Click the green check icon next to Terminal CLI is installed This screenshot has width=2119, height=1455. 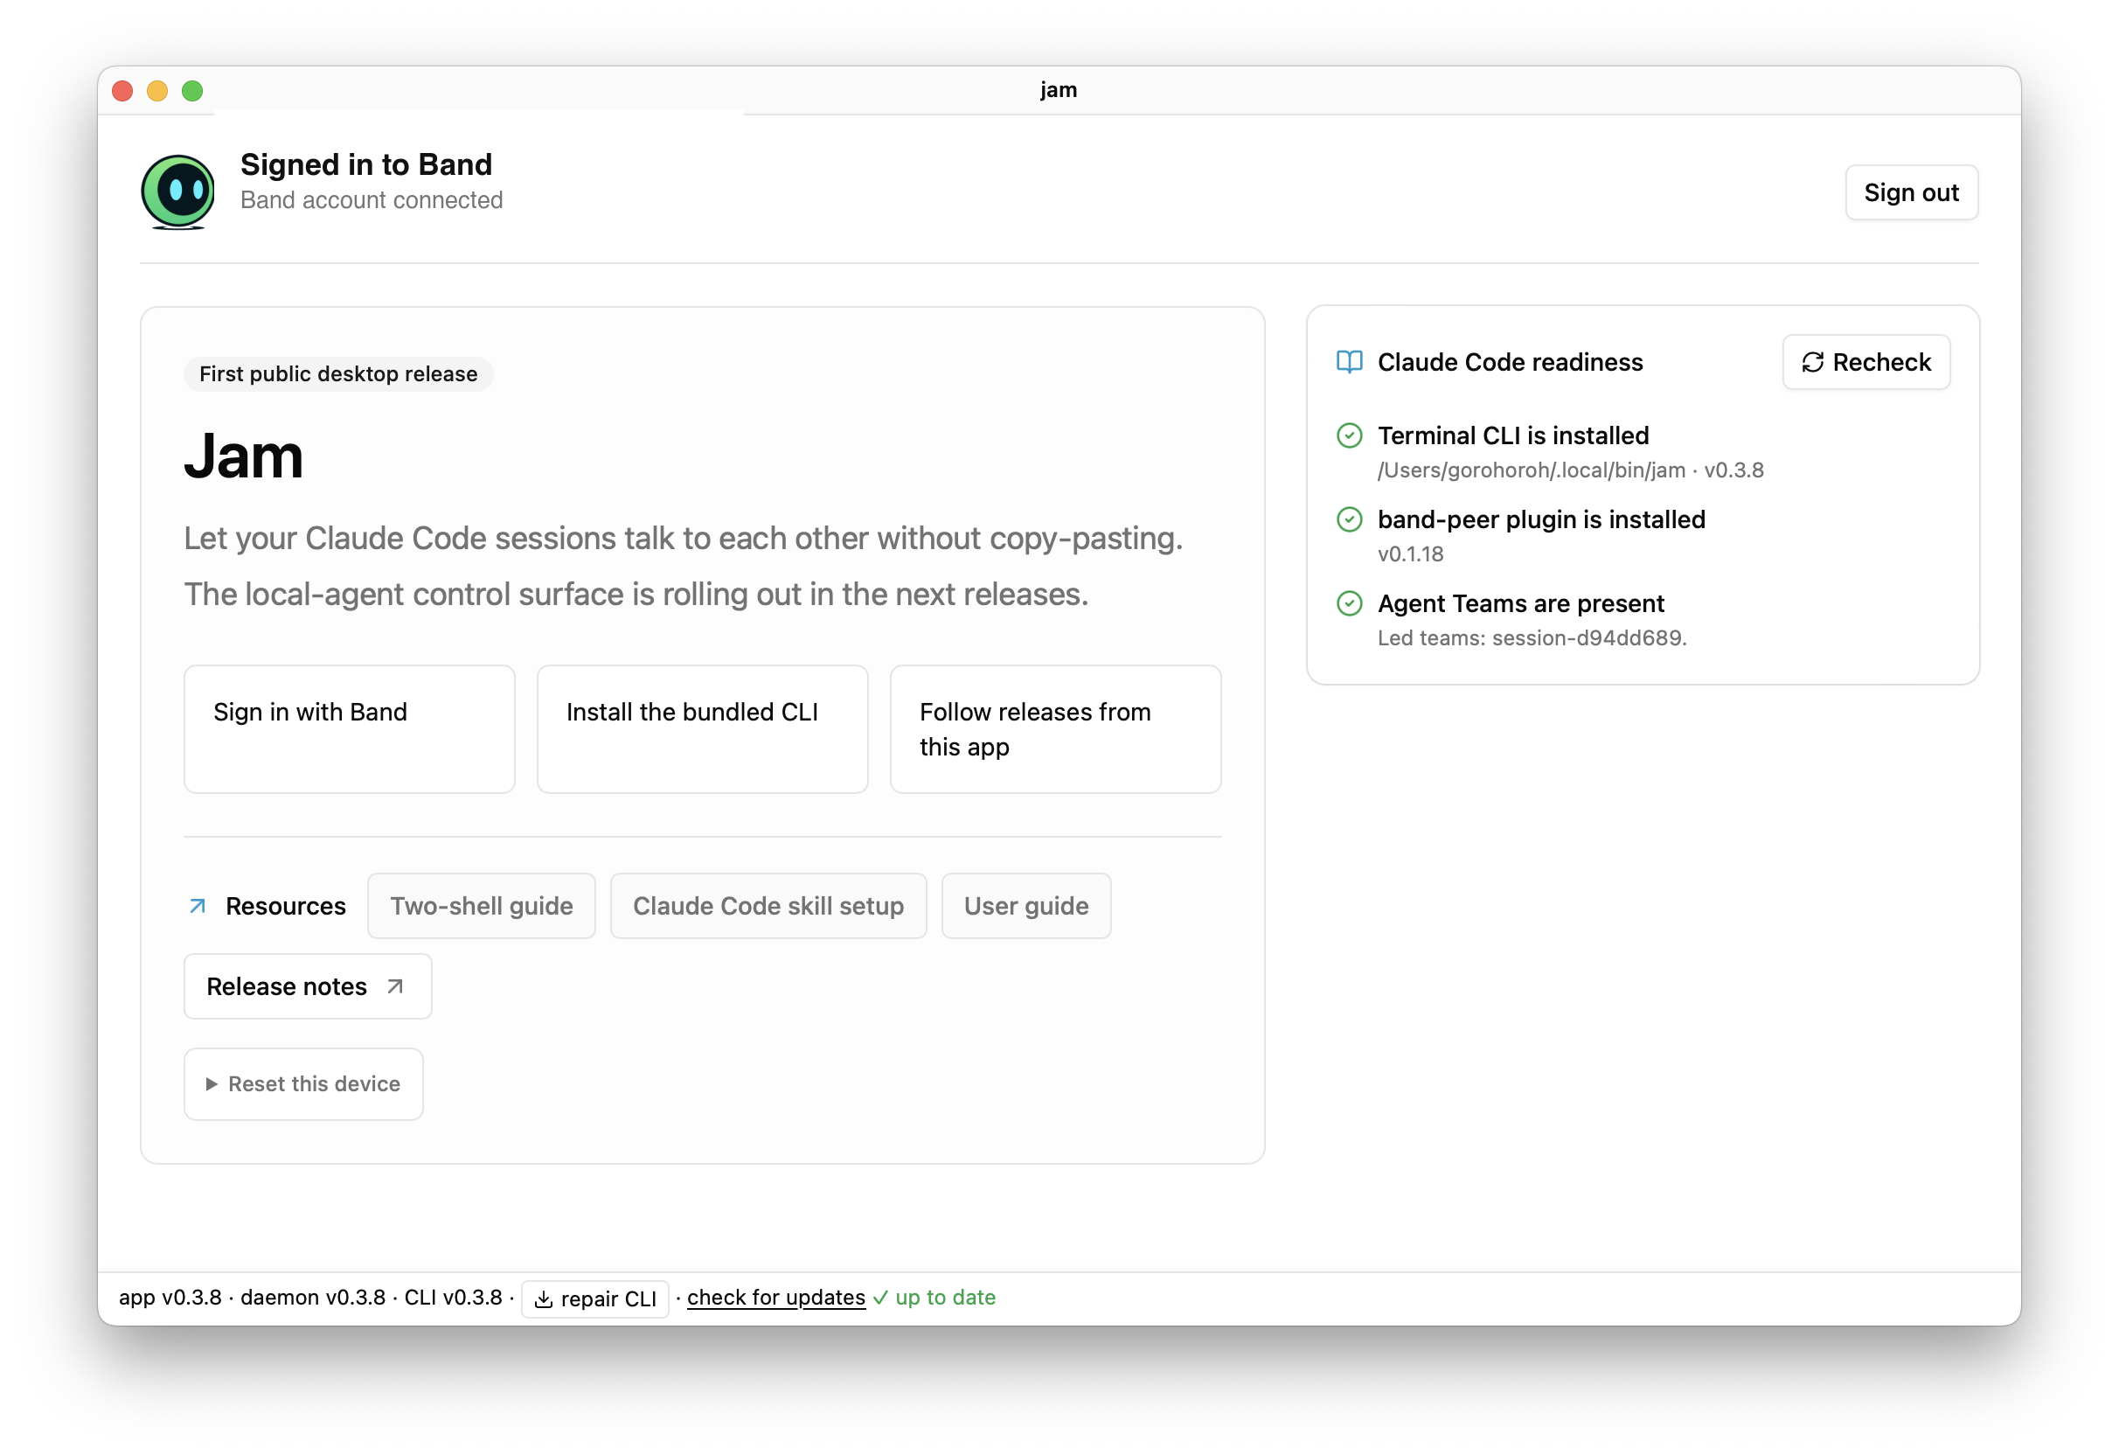click(x=1350, y=436)
